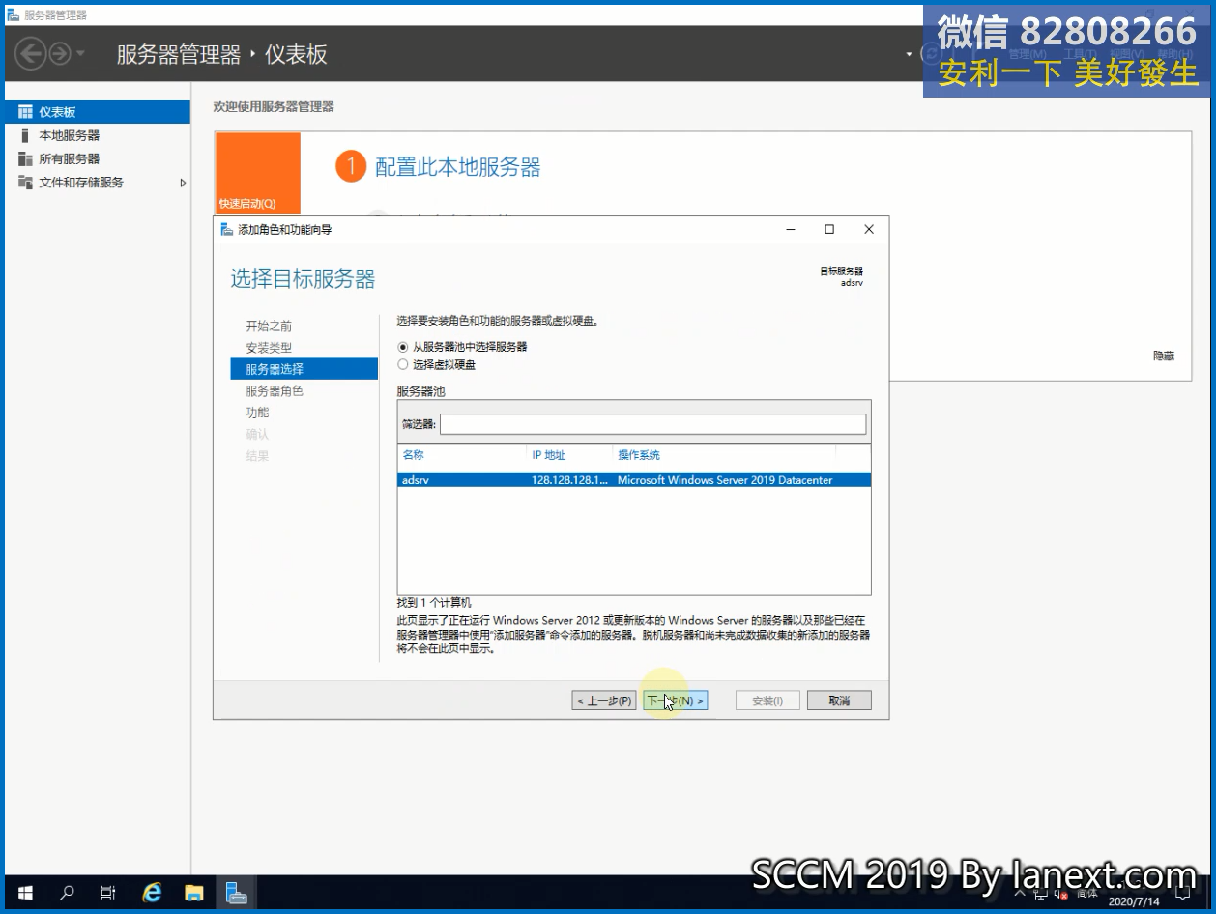Launch Internet Explorer from the taskbar

(x=152, y=893)
